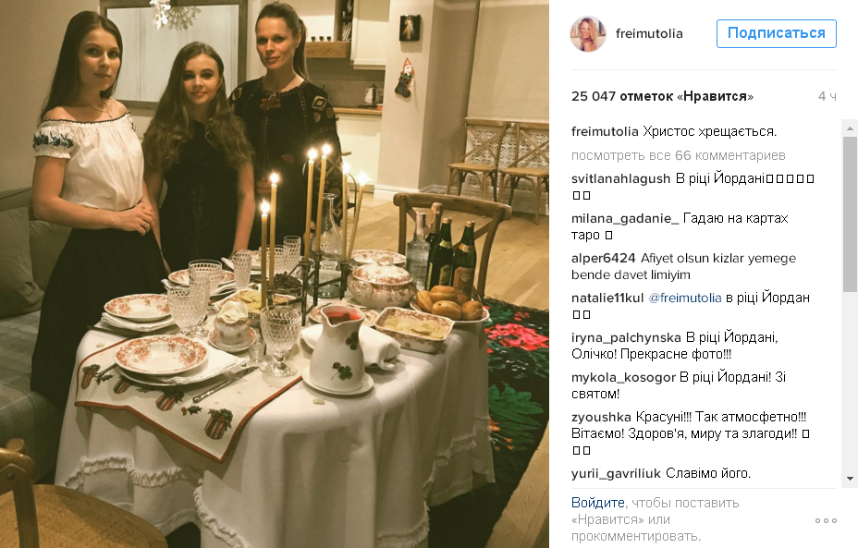The width and height of the screenshot is (858, 548).
Task: Click the @freimutolia mention link
Action: click(x=685, y=298)
